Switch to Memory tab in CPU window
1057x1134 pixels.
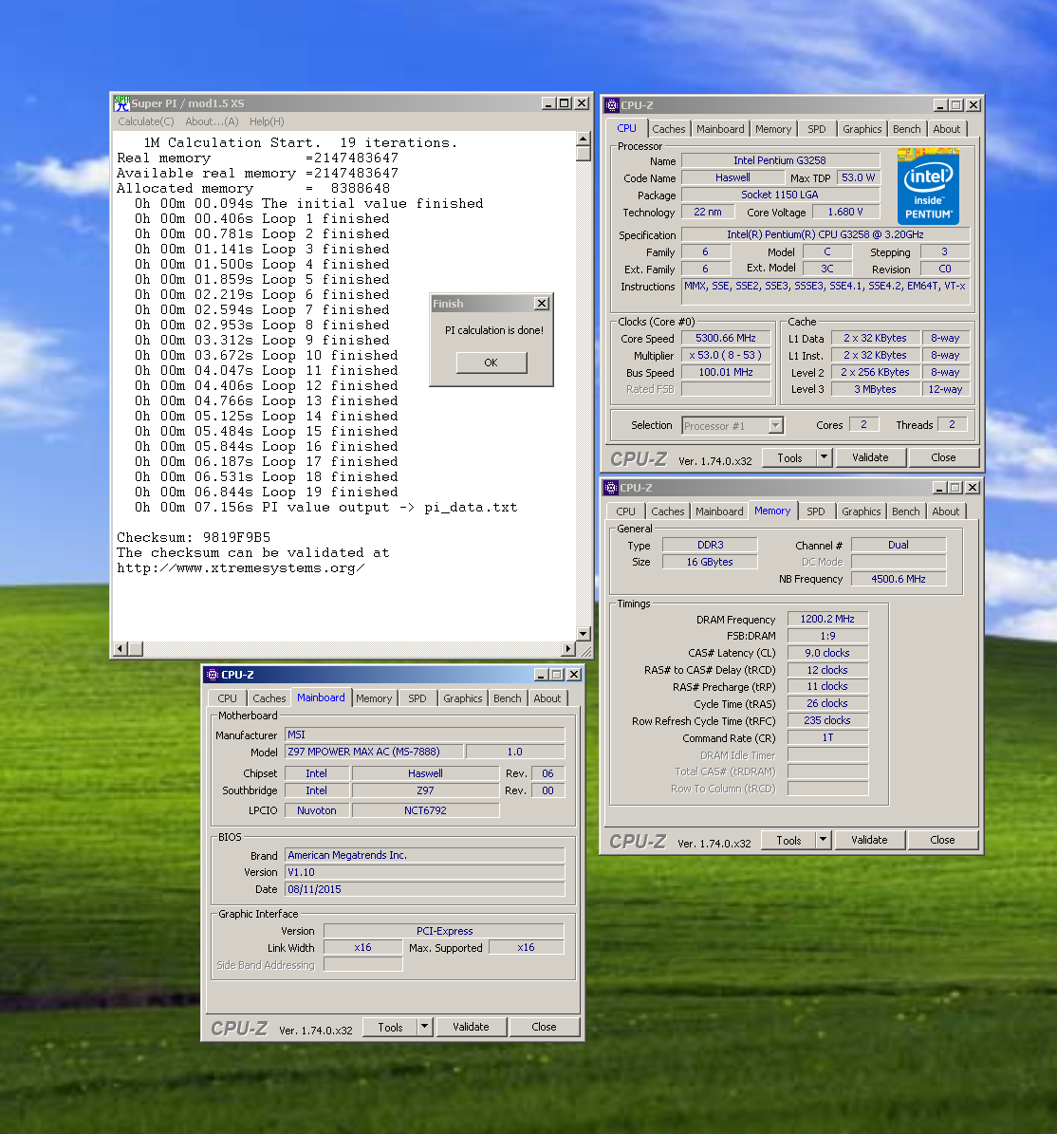(773, 129)
